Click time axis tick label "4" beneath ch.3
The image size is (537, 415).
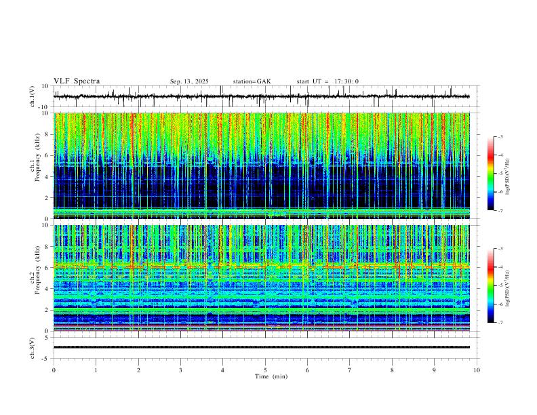coord(222,370)
